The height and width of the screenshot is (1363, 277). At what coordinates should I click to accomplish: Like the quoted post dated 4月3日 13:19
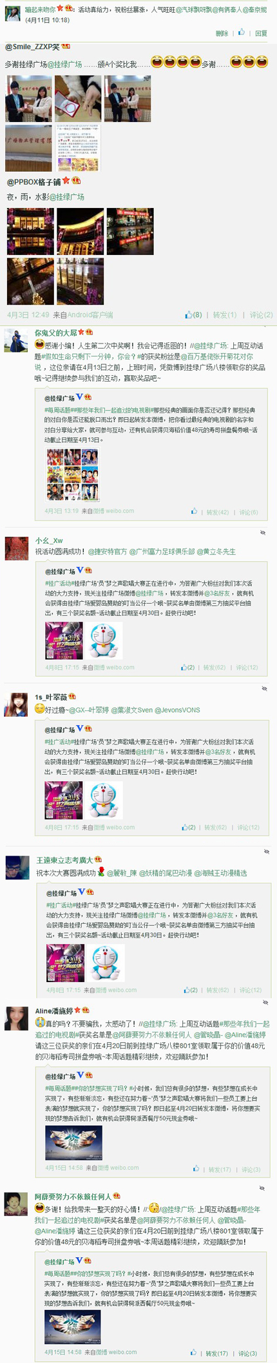click(194, 511)
